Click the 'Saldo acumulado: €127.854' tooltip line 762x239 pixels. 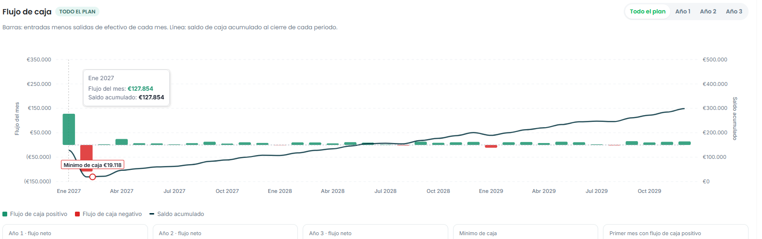point(126,97)
